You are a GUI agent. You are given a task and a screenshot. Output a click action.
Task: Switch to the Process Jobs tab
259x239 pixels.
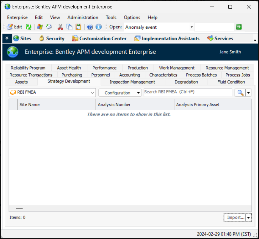238,75
